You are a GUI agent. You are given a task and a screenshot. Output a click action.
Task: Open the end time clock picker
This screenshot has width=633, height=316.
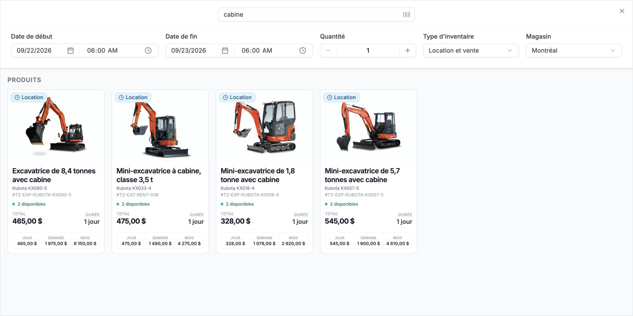[x=302, y=50]
